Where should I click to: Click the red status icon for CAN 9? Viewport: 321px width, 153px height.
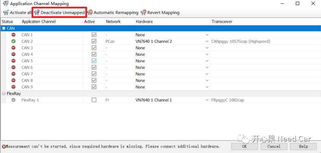(x=14, y=87)
